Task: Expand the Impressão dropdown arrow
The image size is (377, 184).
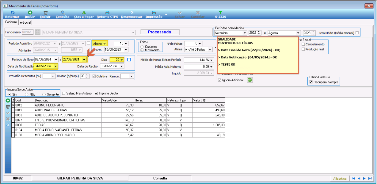Action: tap(166, 14)
